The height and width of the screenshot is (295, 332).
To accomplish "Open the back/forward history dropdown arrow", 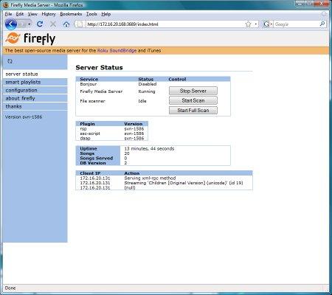I will tap(30, 24).
